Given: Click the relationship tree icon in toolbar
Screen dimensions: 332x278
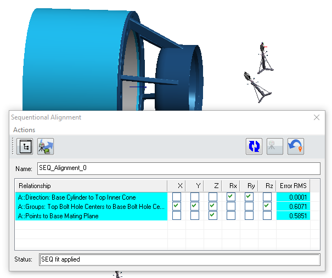Looking at the screenshot, I should pyautogui.click(x=25, y=146).
